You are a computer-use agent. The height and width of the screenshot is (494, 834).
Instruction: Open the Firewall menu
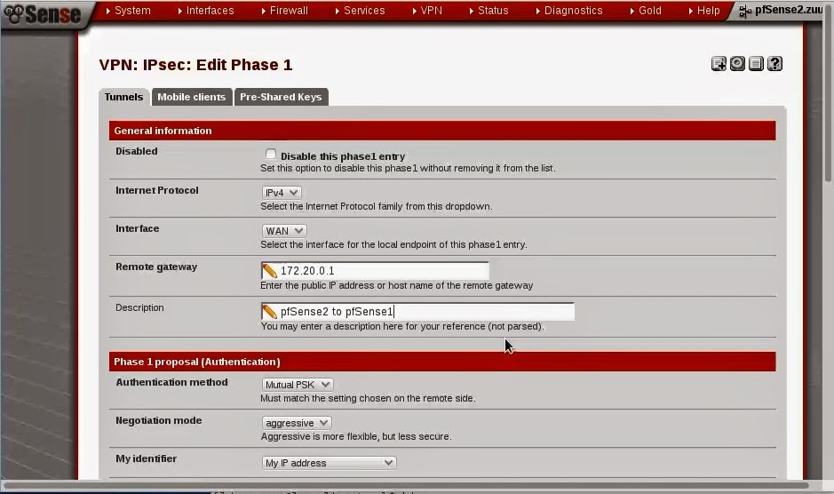(x=284, y=11)
